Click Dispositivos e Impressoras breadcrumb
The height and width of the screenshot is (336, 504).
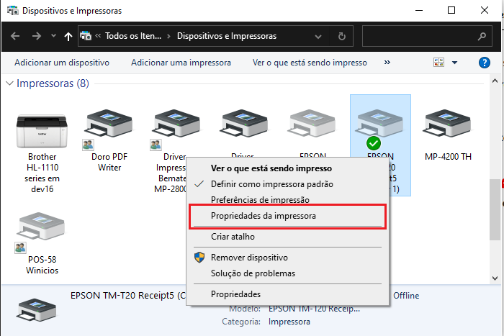[227, 36]
